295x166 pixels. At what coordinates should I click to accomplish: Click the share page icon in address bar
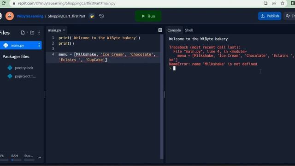tap(274, 3)
